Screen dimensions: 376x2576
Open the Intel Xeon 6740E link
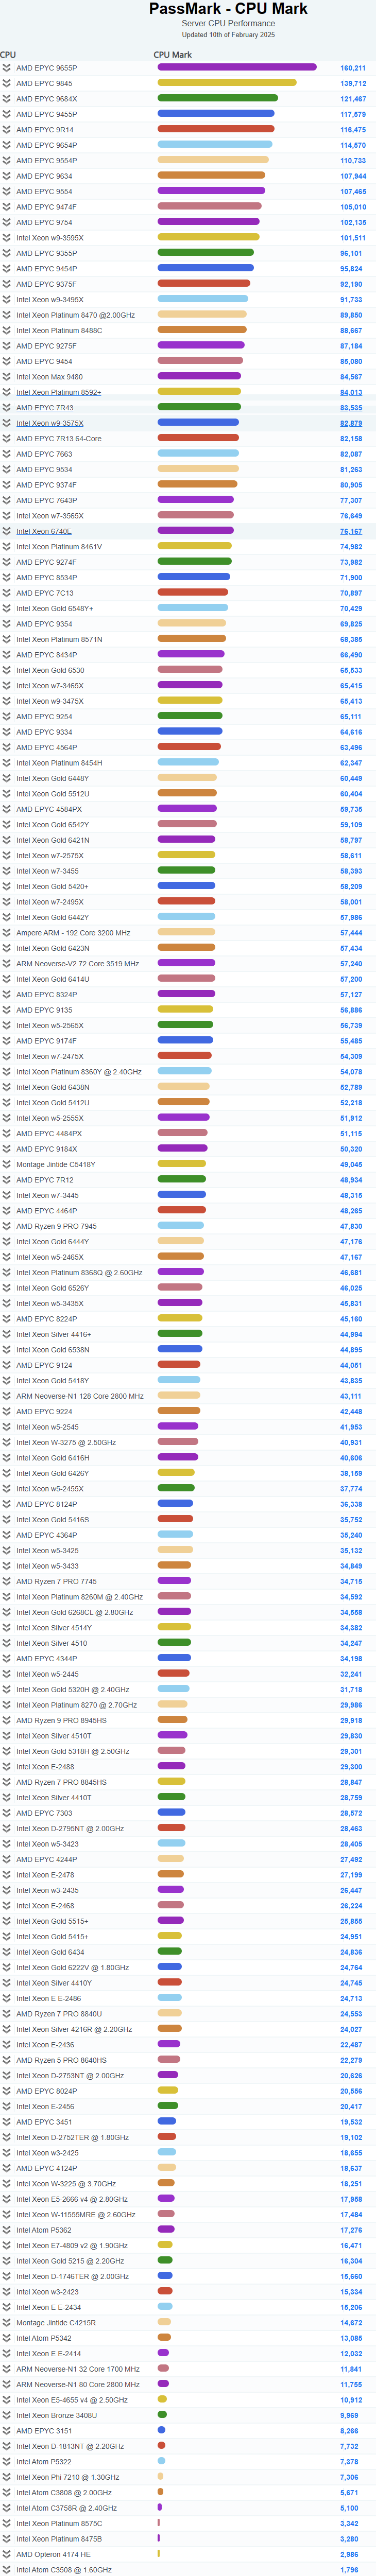coord(43,531)
